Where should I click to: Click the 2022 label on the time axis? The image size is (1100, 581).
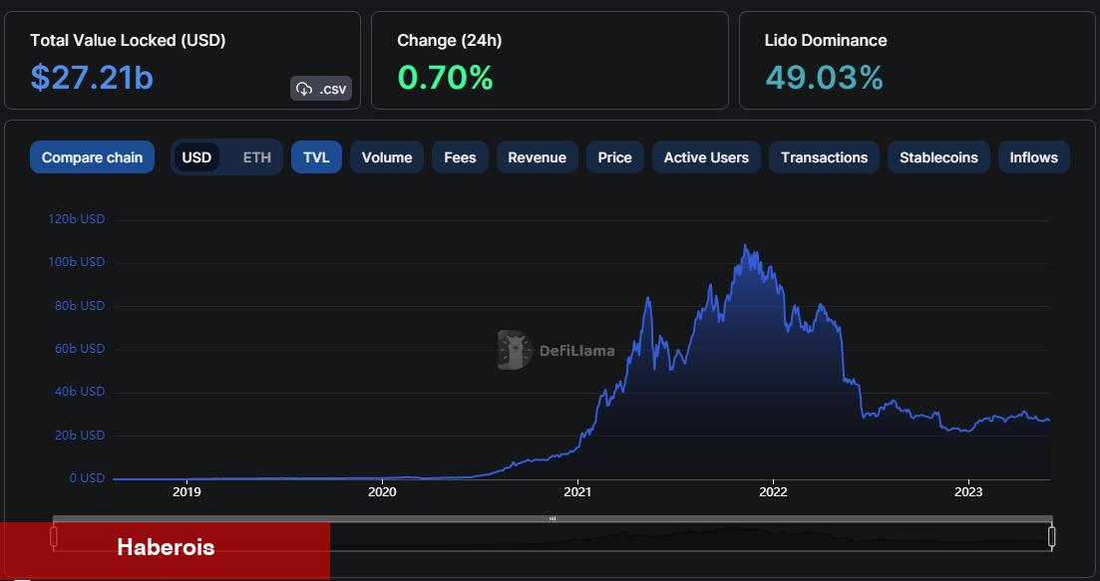click(773, 492)
